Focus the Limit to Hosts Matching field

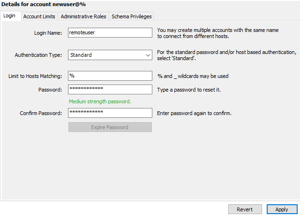point(110,76)
